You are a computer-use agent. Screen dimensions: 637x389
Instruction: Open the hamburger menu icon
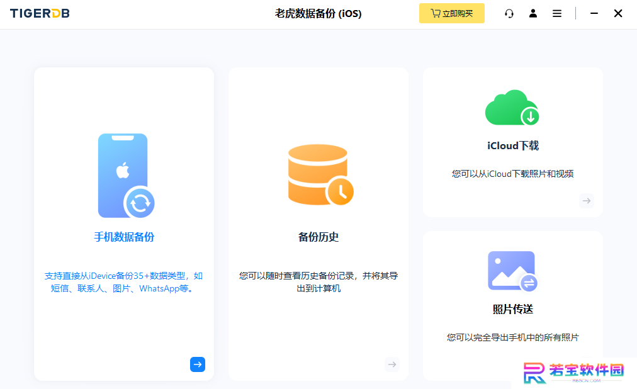coord(557,14)
